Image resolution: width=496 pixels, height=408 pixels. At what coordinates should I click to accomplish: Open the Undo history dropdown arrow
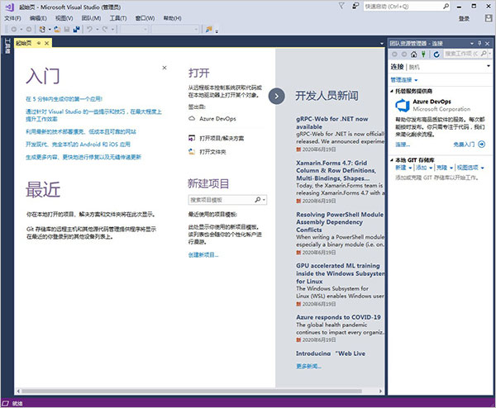pos(98,30)
